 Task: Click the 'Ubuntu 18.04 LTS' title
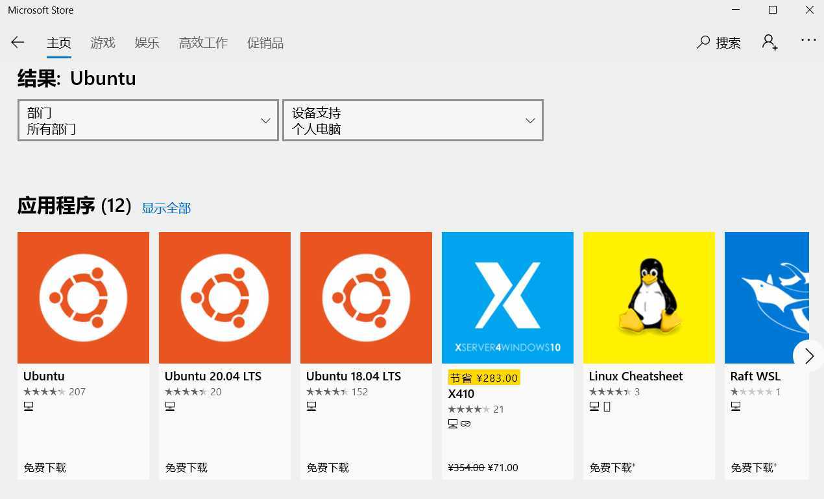coord(354,376)
